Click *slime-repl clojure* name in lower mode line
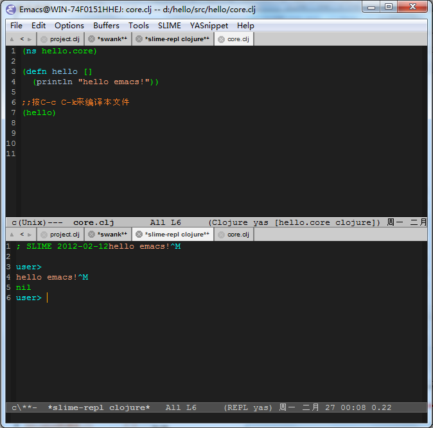 click(x=99, y=407)
